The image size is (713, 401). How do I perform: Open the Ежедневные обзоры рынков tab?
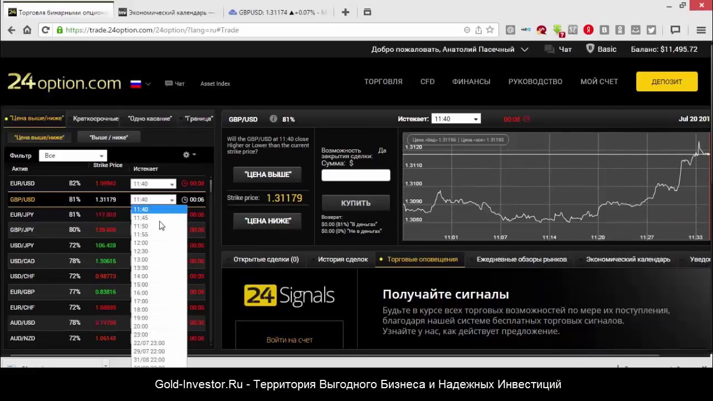521,260
